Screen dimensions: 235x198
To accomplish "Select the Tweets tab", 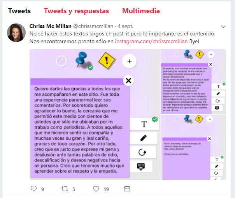I will pos(19,11).
